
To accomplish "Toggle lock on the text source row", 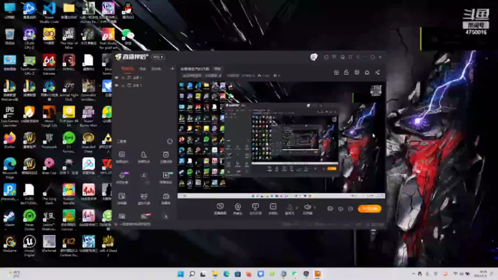I will 123,85.
